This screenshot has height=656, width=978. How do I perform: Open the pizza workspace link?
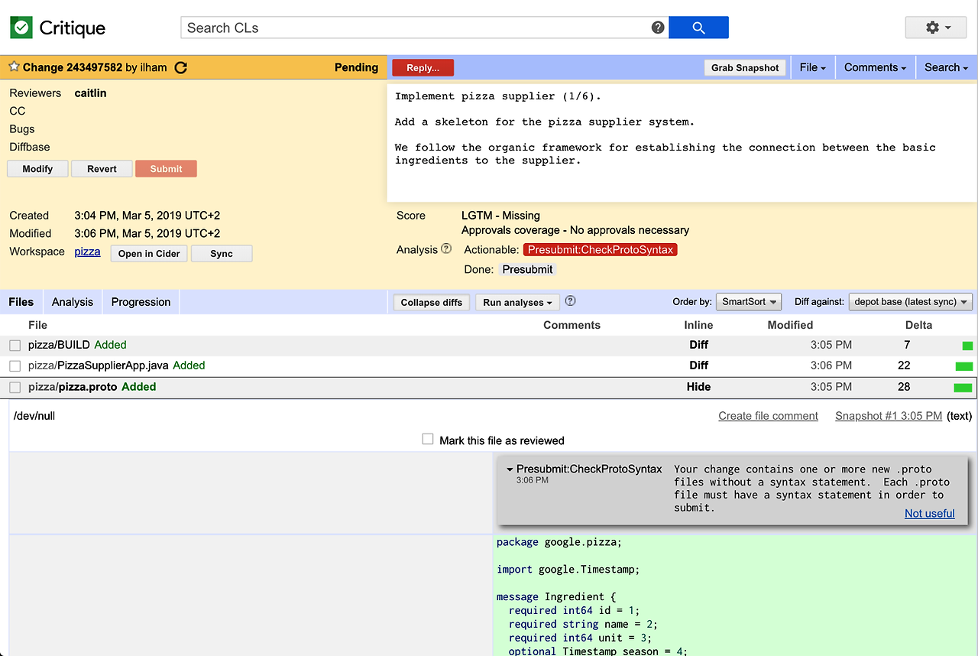[87, 251]
